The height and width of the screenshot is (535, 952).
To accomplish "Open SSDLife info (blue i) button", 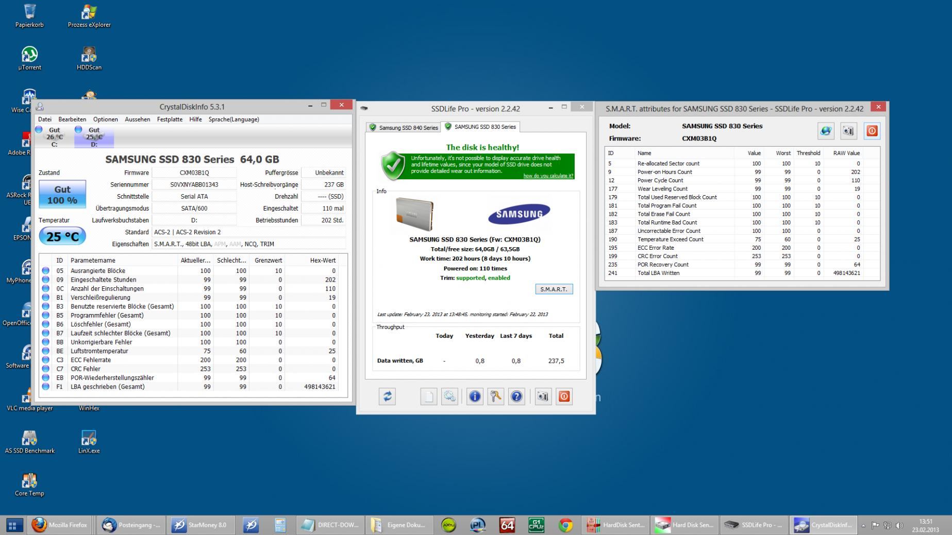I will (475, 396).
